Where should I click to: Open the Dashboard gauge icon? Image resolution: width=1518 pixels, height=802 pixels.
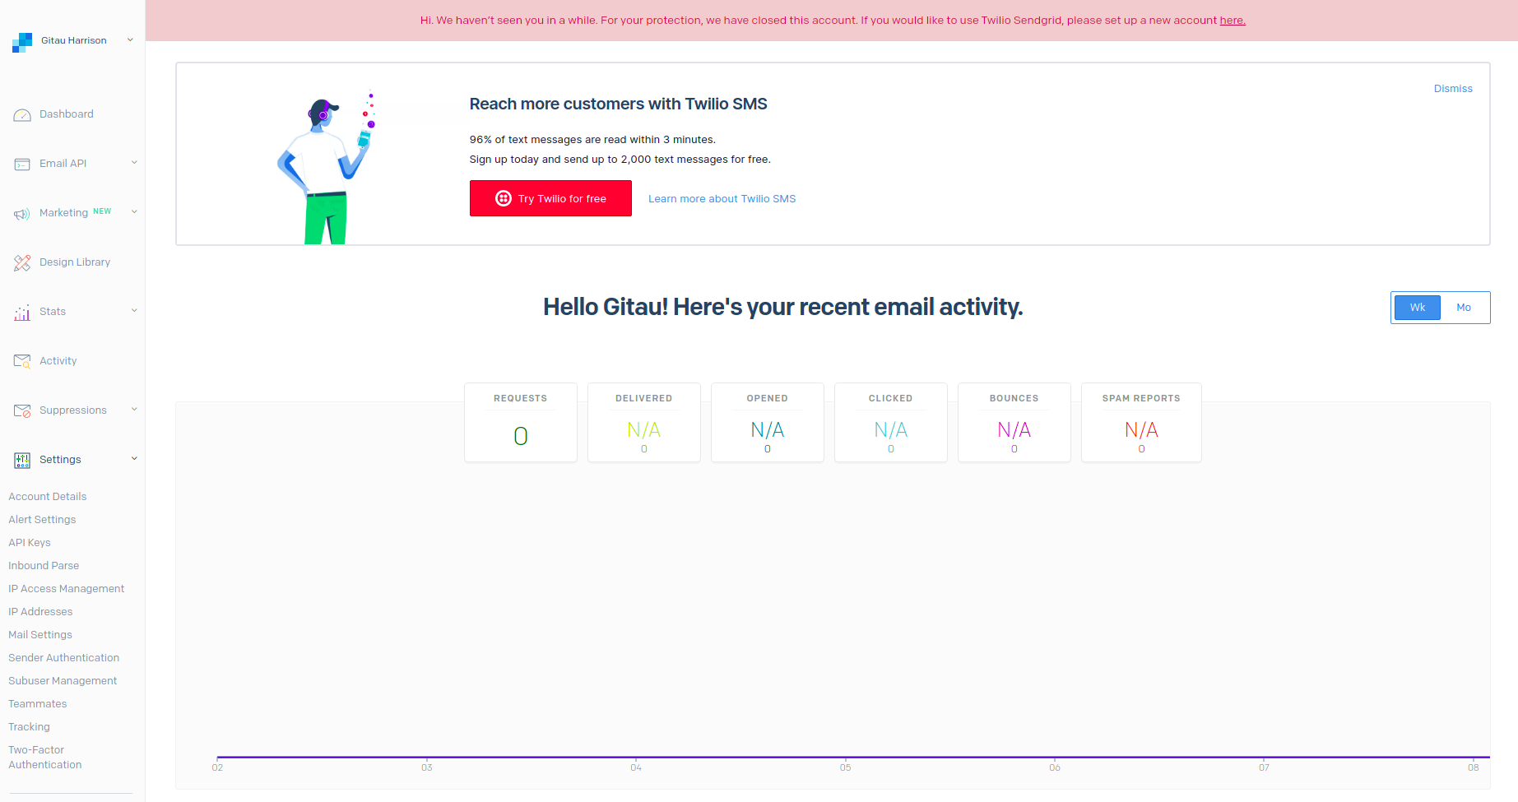pos(22,115)
